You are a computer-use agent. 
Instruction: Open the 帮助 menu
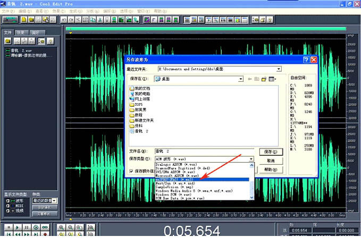tap(160, 11)
